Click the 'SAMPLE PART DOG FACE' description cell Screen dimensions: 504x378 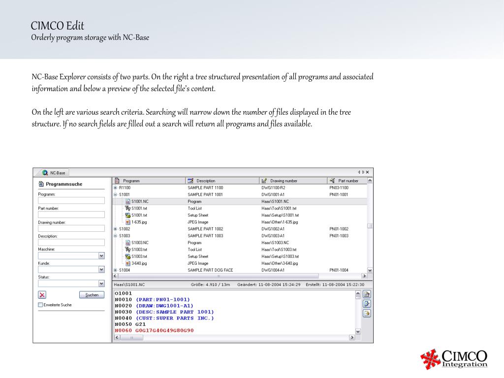pos(210,270)
